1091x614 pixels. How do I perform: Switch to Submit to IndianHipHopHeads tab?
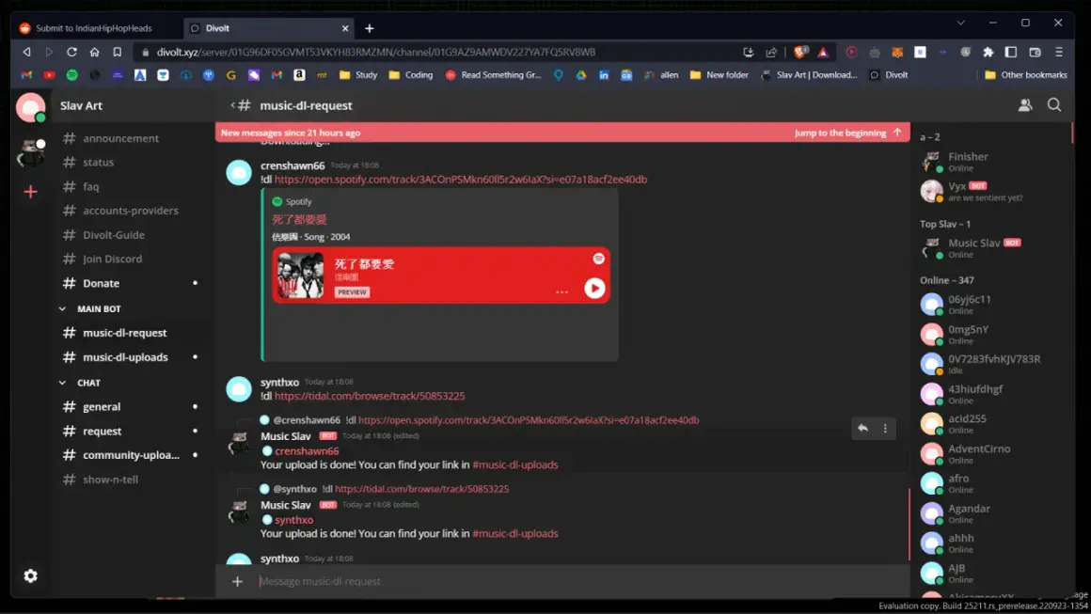94,28
